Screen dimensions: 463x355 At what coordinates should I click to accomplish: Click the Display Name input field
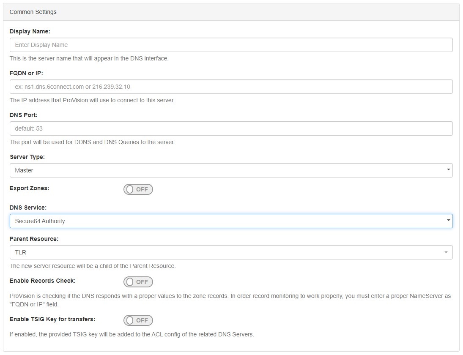(231, 45)
